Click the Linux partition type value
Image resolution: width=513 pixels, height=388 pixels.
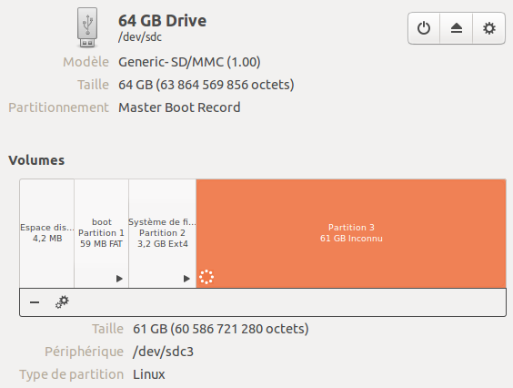pos(149,374)
